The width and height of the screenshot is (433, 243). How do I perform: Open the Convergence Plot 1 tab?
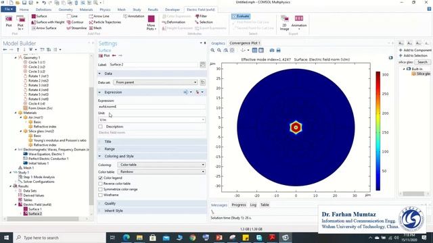click(x=245, y=43)
